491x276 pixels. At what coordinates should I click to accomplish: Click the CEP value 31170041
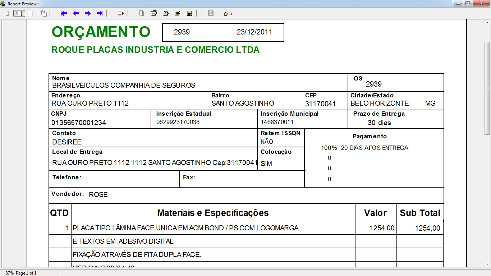point(321,104)
